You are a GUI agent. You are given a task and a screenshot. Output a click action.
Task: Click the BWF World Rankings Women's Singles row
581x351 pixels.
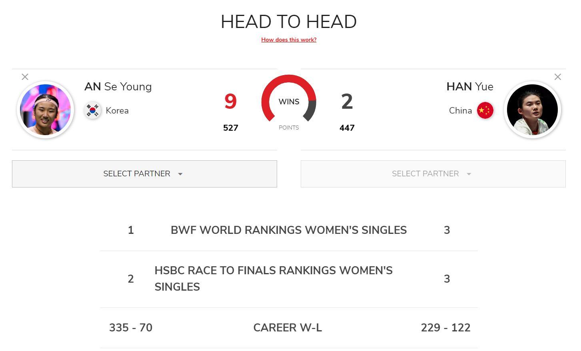(x=288, y=230)
